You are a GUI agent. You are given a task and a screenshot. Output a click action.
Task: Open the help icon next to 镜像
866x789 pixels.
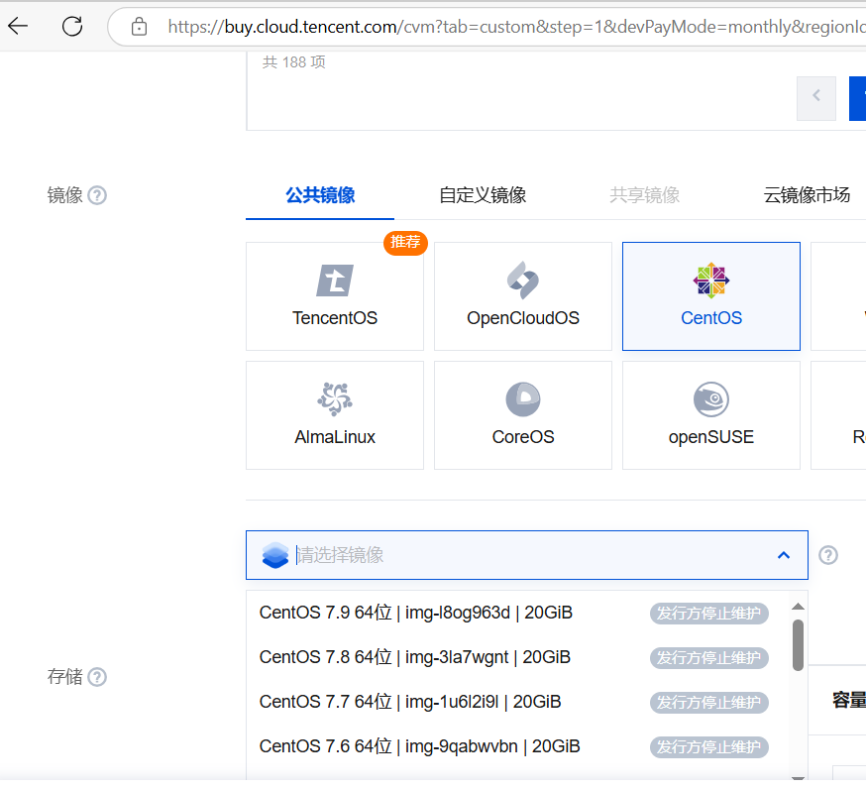click(x=97, y=195)
